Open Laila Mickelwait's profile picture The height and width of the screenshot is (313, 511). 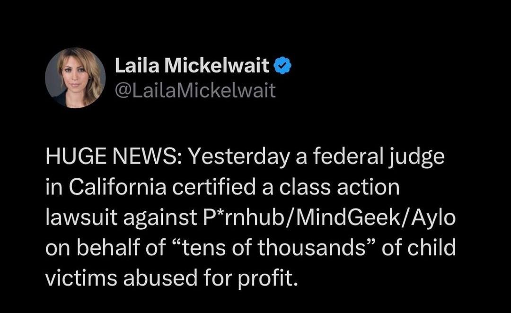(x=75, y=78)
